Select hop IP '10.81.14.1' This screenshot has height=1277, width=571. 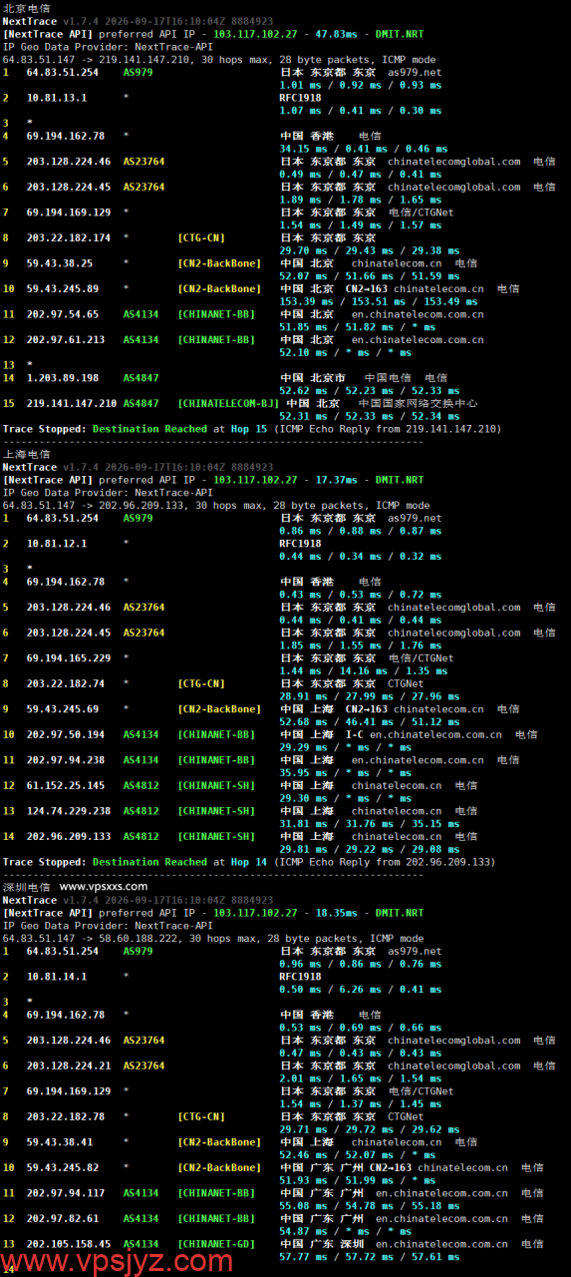pos(57,977)
